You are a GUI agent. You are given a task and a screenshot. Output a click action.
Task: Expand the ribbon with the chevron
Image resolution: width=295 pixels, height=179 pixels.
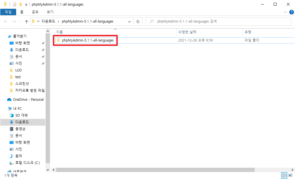tap(285, 12)
